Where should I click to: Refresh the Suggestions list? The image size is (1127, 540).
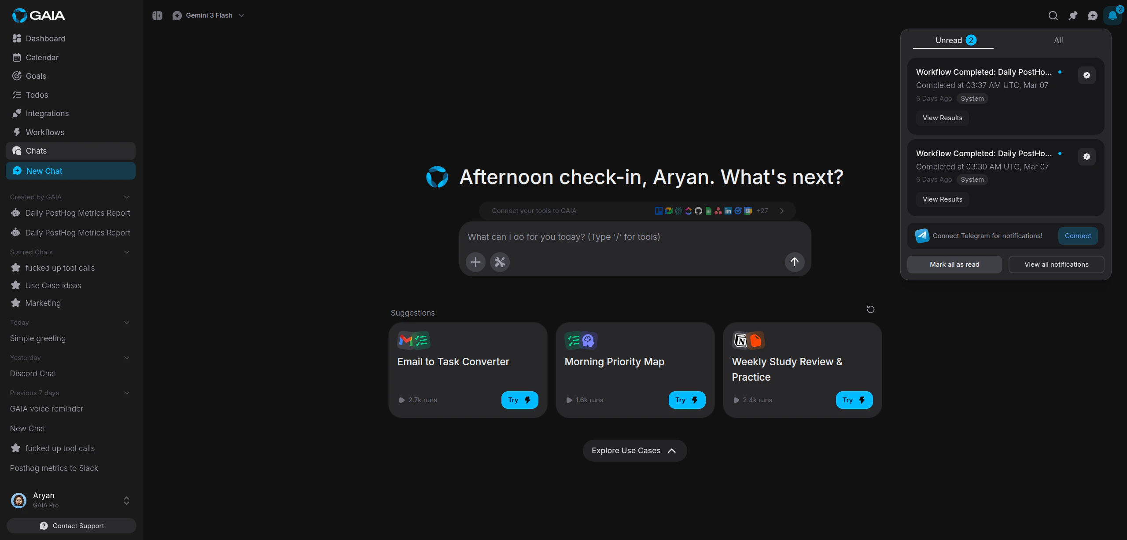click(870, 309)
